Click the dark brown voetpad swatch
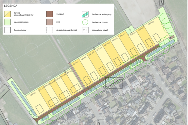Screen dimensions: 188x125 coord(49,14)
